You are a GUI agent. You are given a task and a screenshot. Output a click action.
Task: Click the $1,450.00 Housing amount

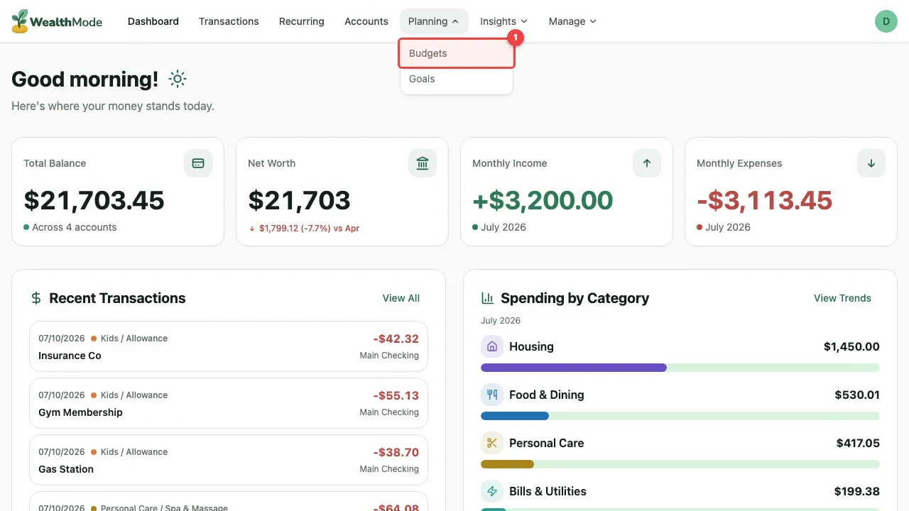point(851,346)
